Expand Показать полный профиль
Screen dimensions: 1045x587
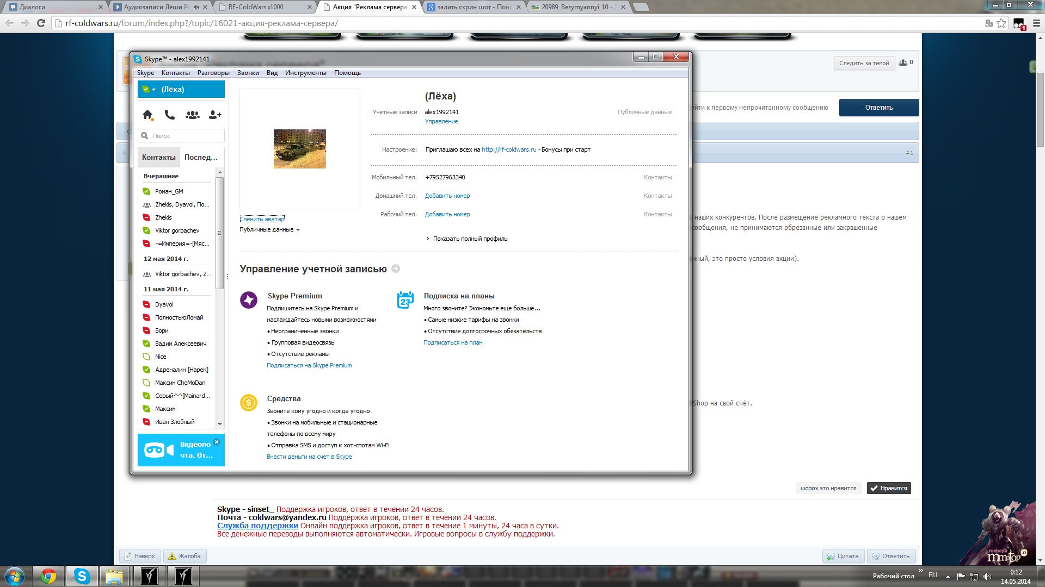[467, 239]
